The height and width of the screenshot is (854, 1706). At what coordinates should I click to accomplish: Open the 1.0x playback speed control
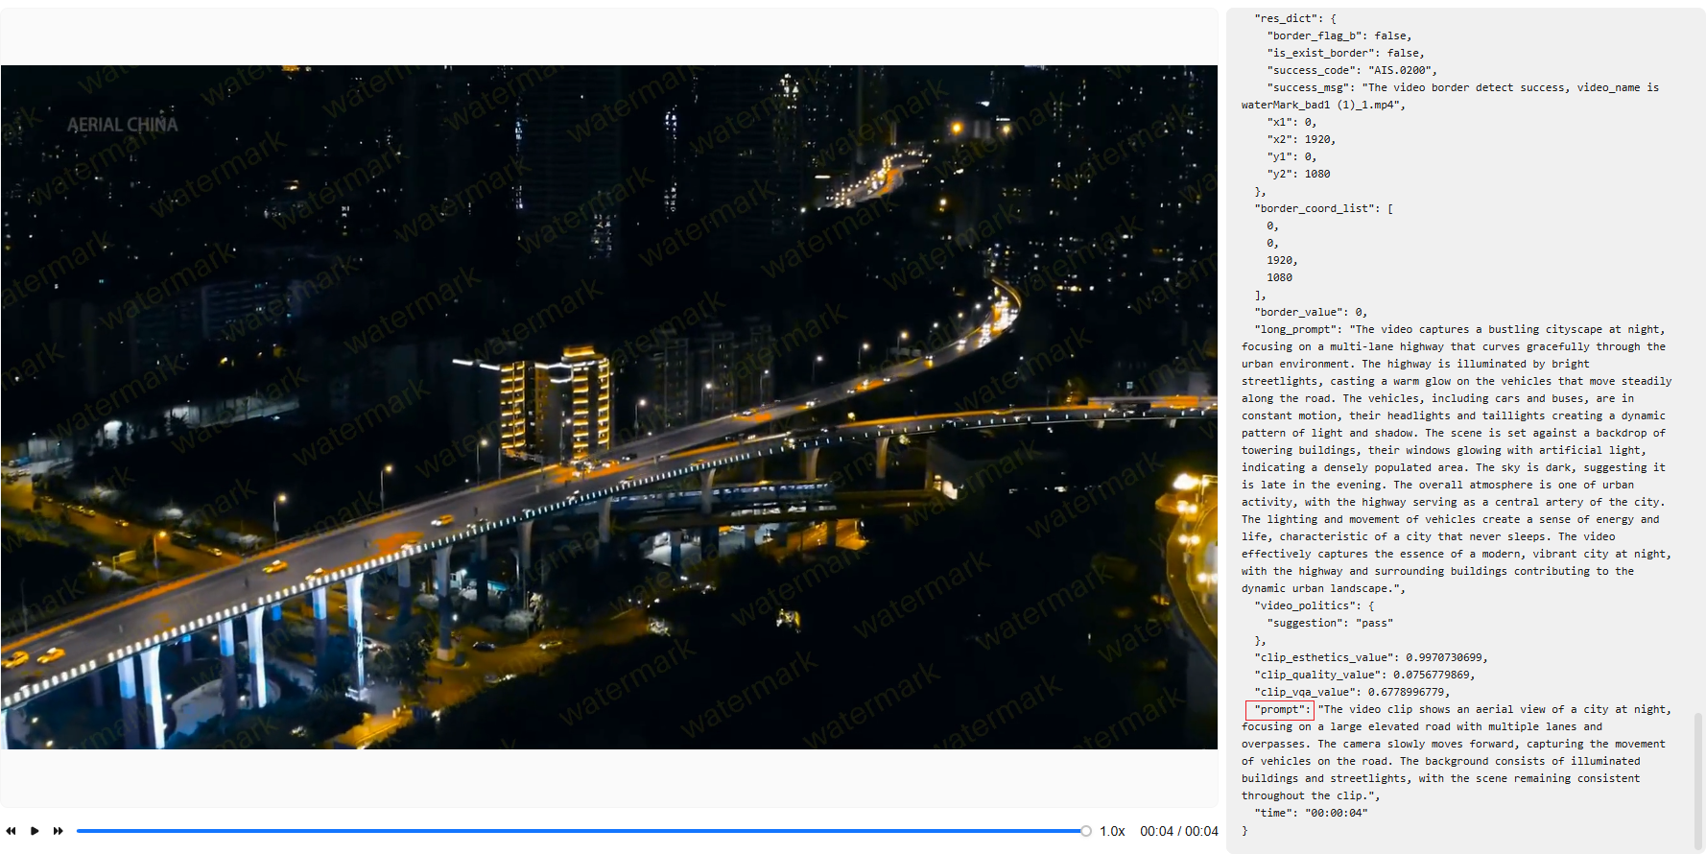tap(1112, 831)
